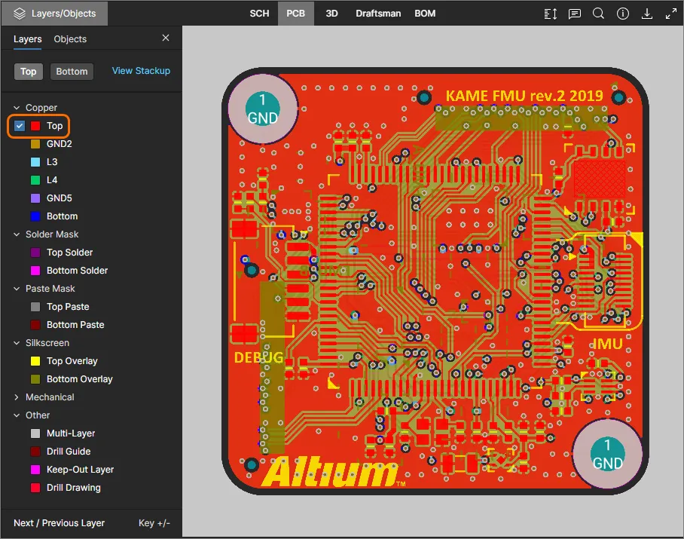Screen dimensions: 684x539
Task: Click the Layers/Objects stack icon
Action: (x=20, y=14)
